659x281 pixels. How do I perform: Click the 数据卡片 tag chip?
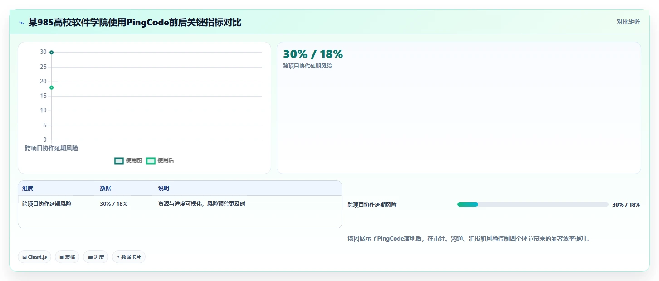[x=129, y=257]
